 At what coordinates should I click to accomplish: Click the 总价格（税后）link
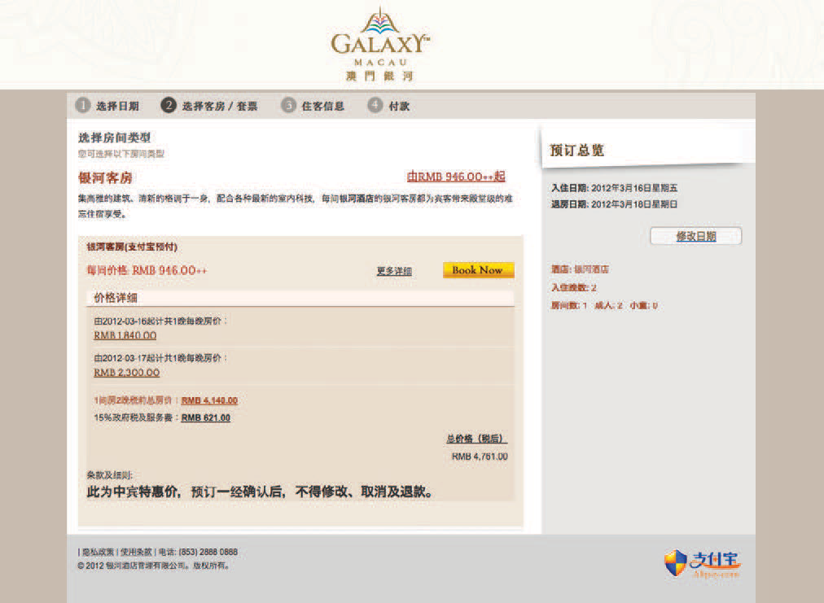pyautogui.click(x=476, y=439)
